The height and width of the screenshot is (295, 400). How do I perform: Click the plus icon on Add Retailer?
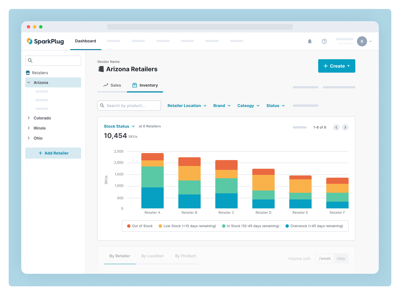click(x=41, y=153)
